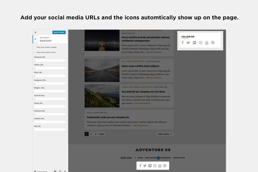
Task: Click the footer Facebook icon
Action: [x=140, y=166]
